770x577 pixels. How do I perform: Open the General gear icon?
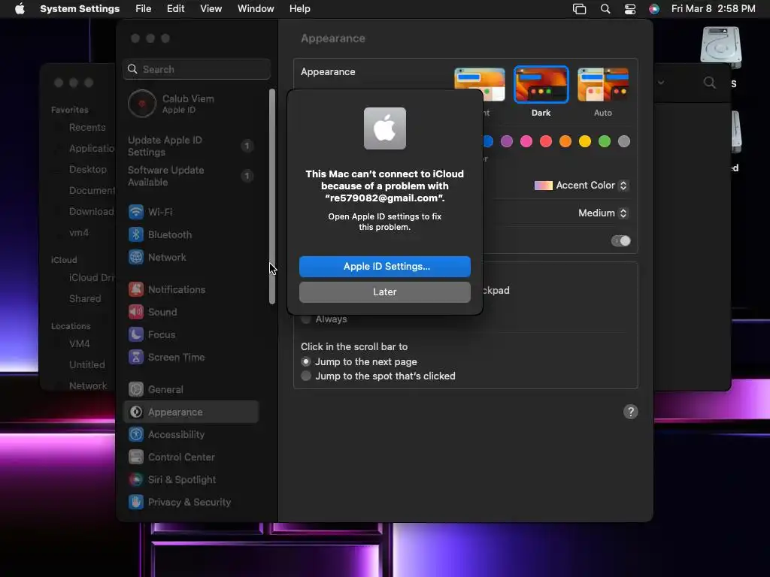136,390
